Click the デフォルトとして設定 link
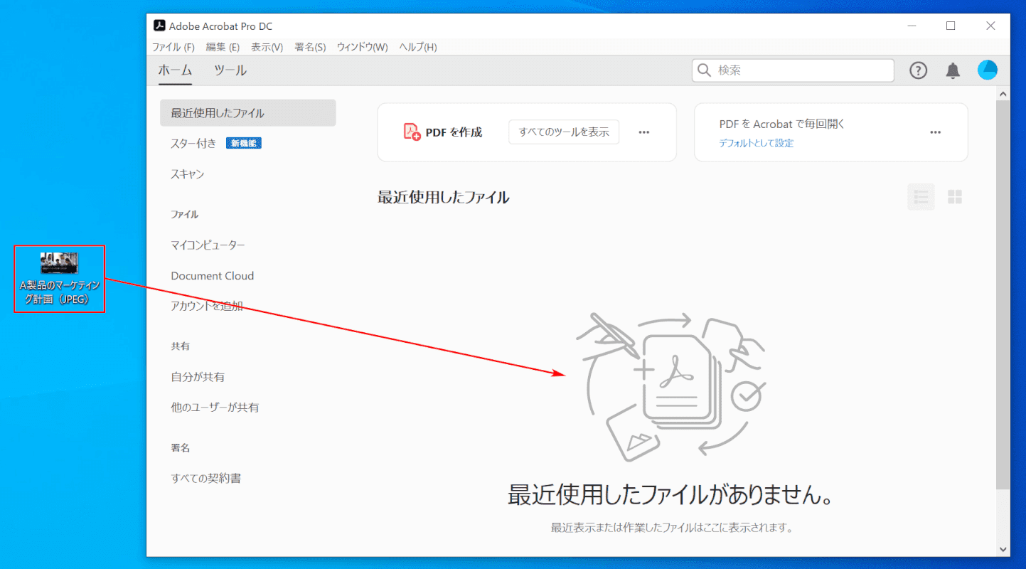Screen dimensions: 1026x569 [756, 143]
